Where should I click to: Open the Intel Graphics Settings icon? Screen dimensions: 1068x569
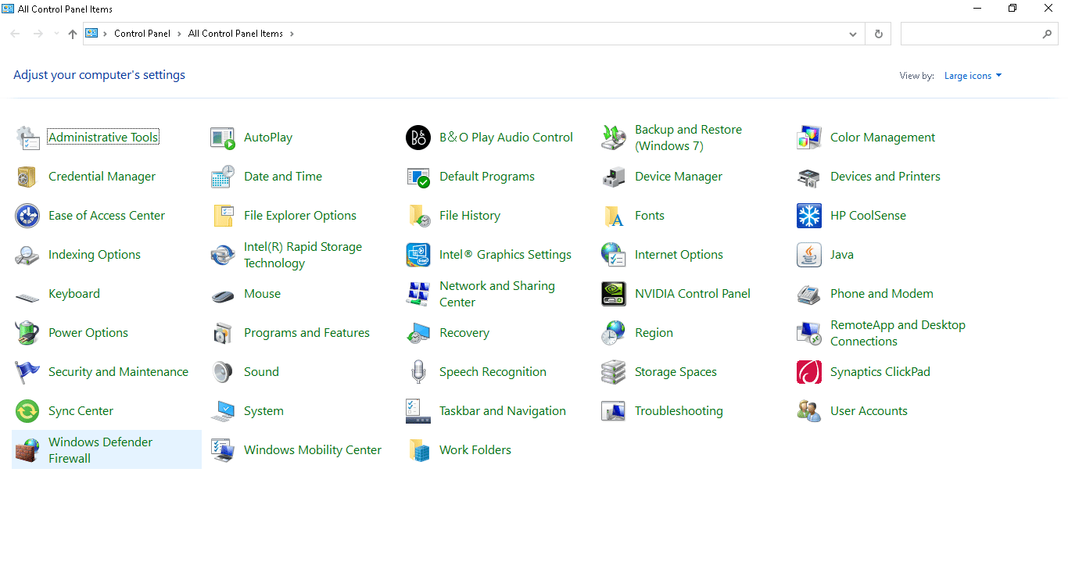[418, 255]
